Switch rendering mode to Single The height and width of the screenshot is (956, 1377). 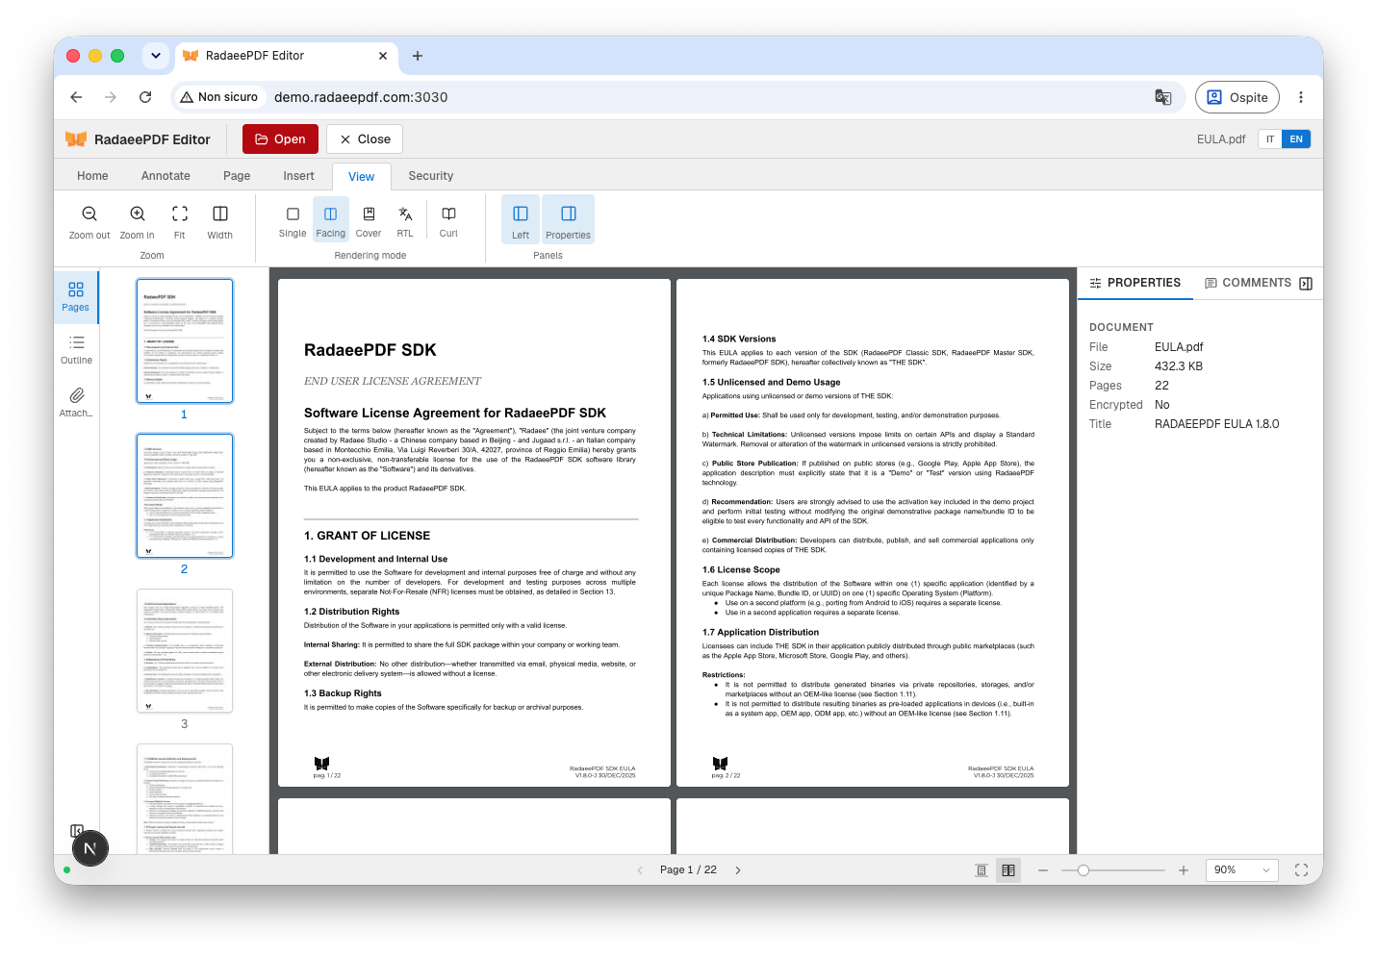293,219
